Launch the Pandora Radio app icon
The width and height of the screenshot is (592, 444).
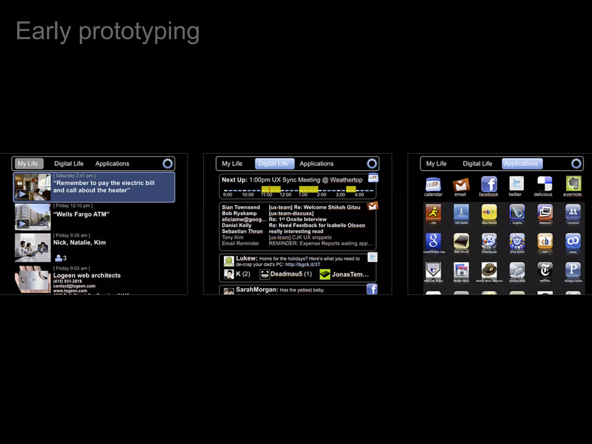coord(573,270)
